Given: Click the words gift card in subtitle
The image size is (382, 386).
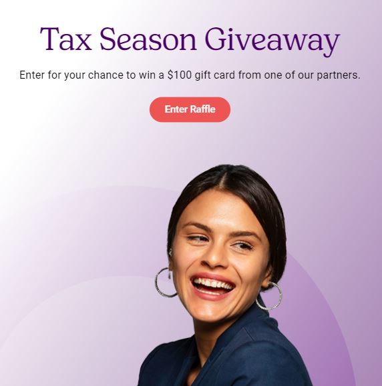Looking at the screenshot, I should coord(215,75).
